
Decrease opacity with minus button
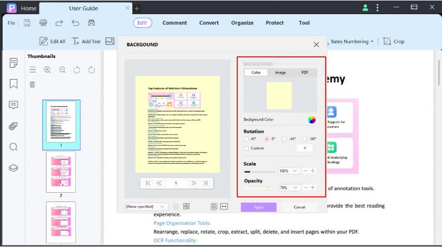tap(306, 188)
